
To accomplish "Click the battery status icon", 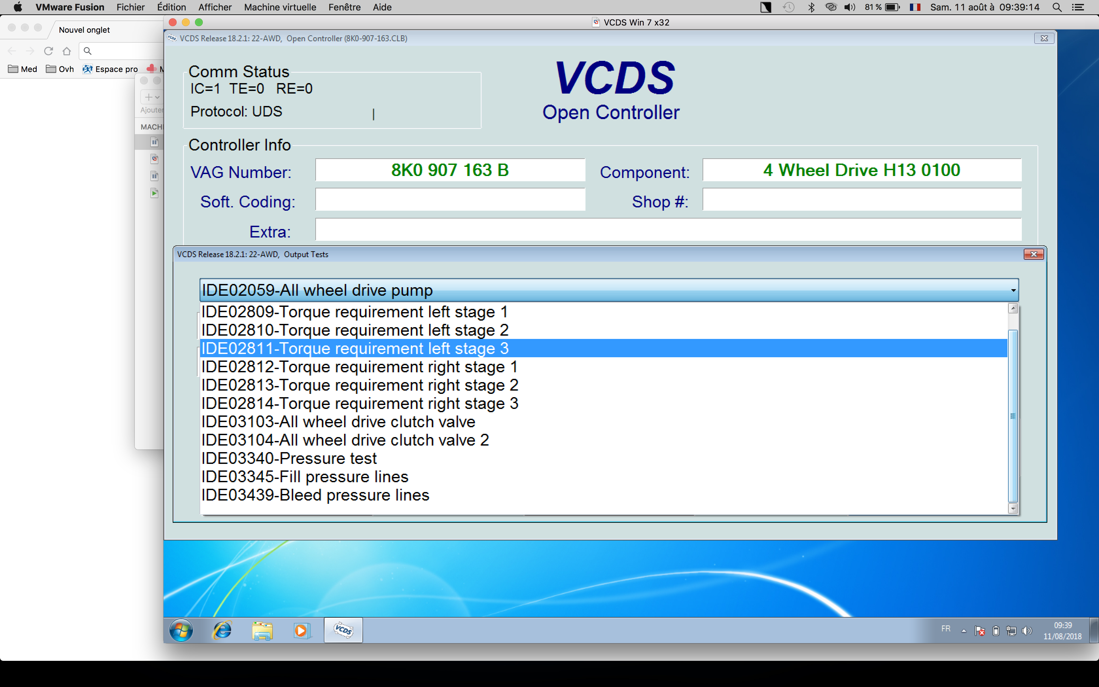I will (893, 7).
